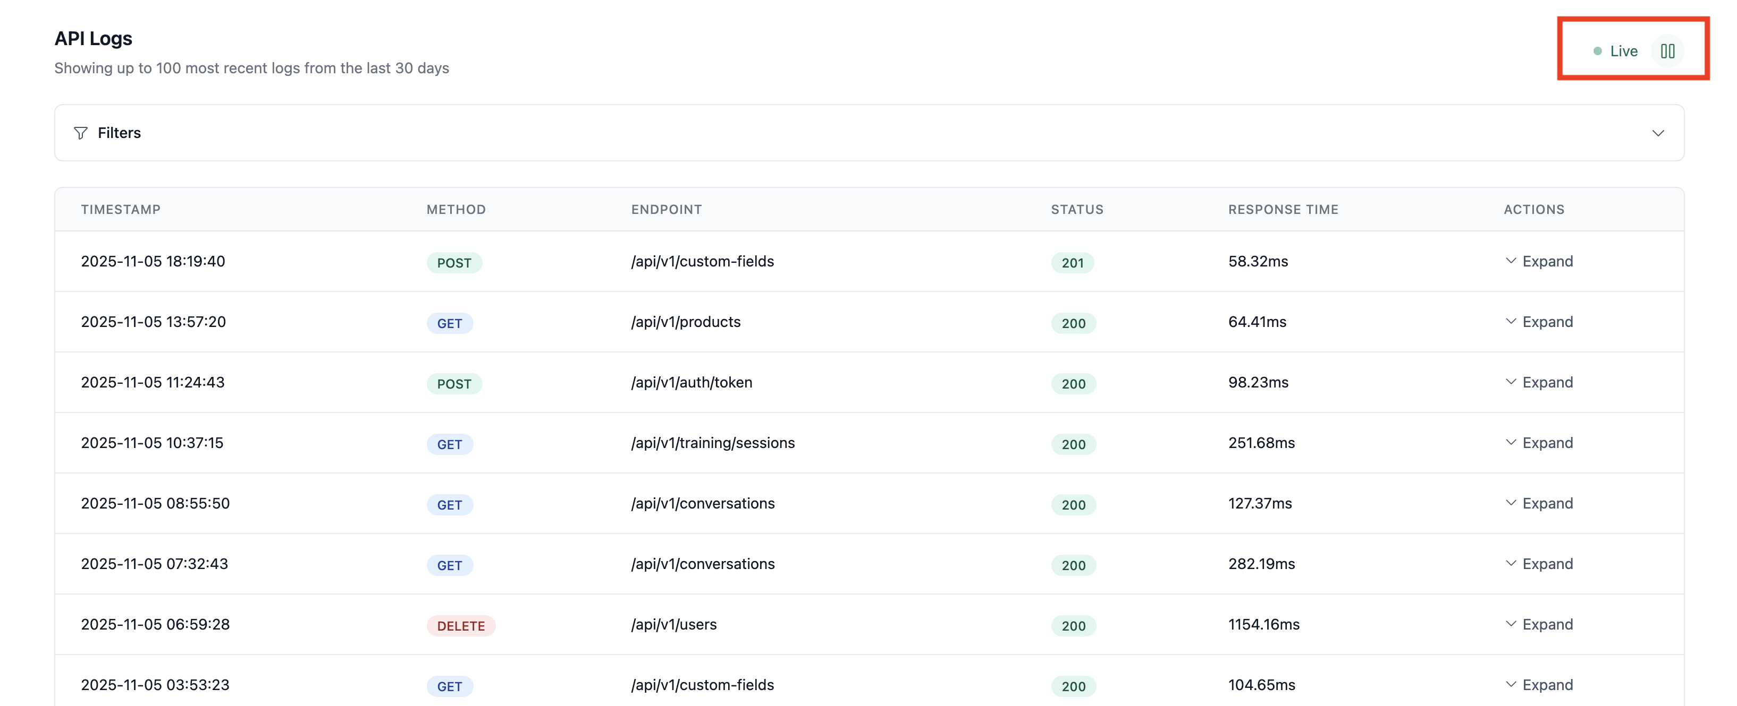This screenshot has height=706, width=1737.
Task: Click the /api/v1/products endpoint text
Action: [x=685, y=322]
